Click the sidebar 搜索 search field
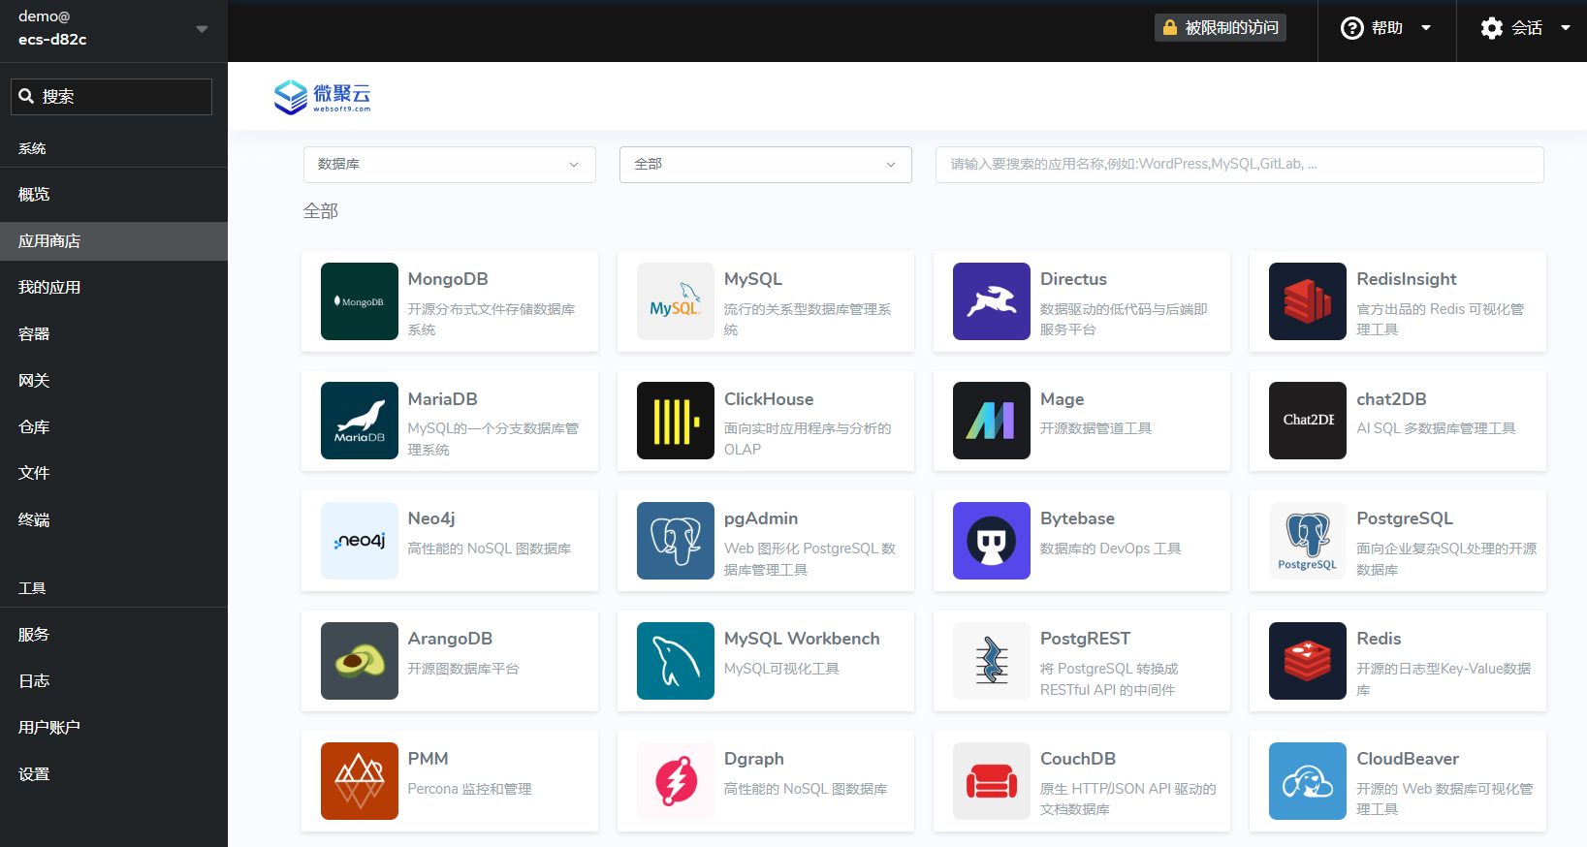Screen dimensions: 1587x847 click(111, 97)
